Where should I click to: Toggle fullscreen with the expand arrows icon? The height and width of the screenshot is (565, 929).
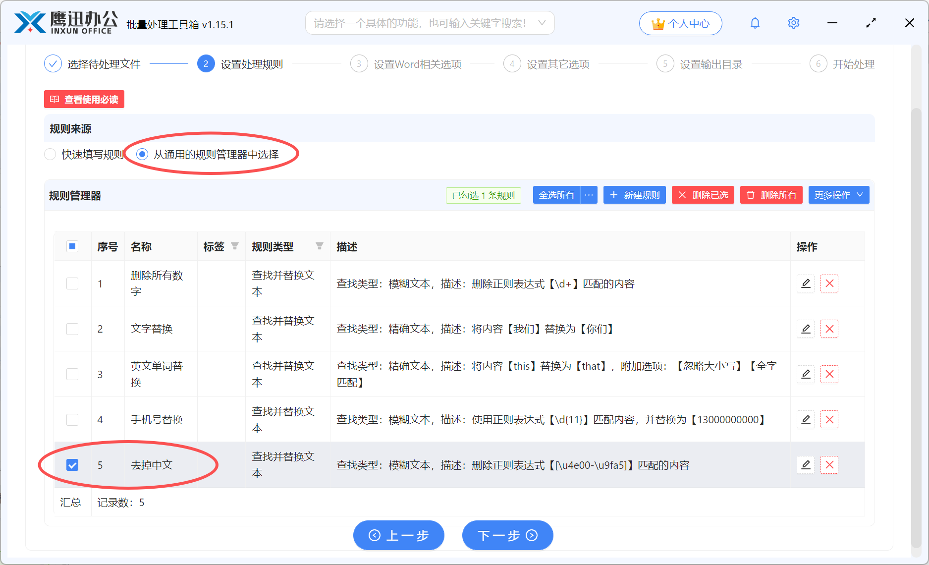tap(871, 23)
